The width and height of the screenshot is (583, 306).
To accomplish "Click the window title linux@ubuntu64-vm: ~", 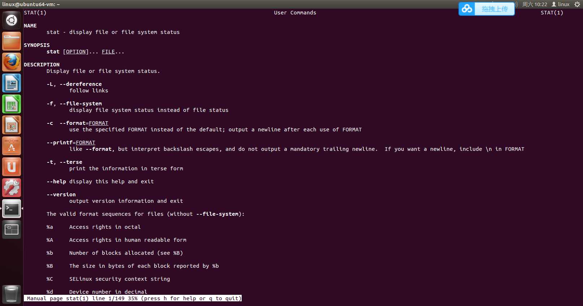I will coord(31,4).
